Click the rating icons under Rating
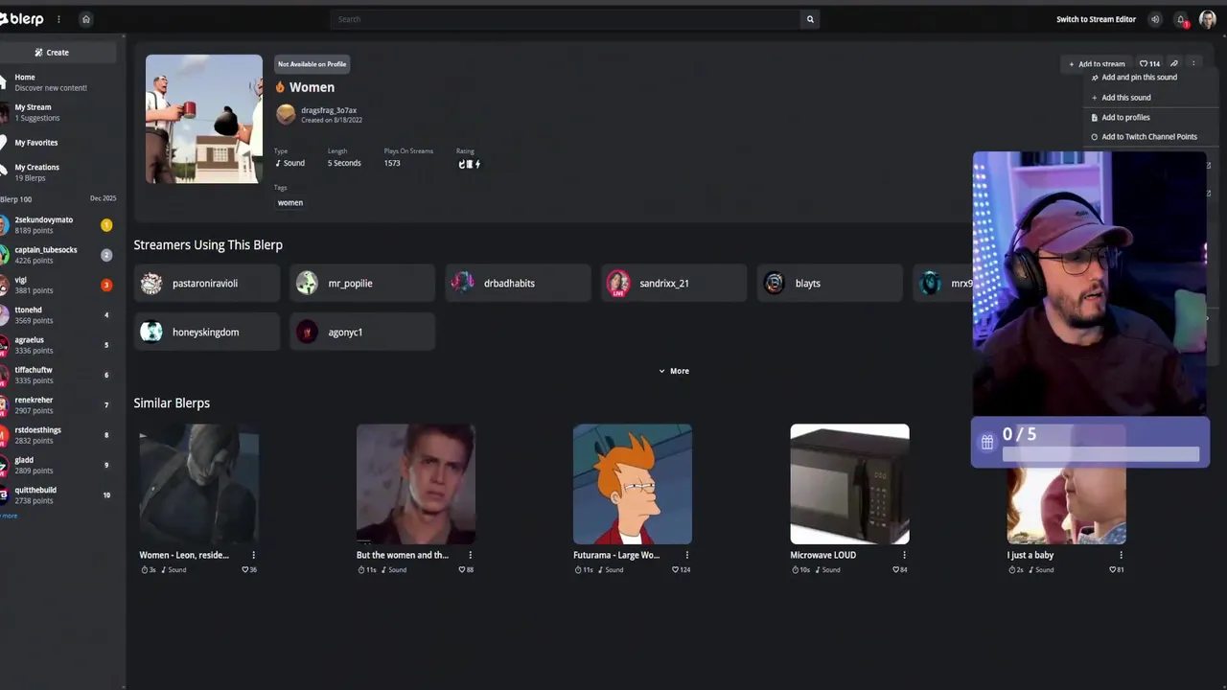The image size is (1227, 690). 469,164
